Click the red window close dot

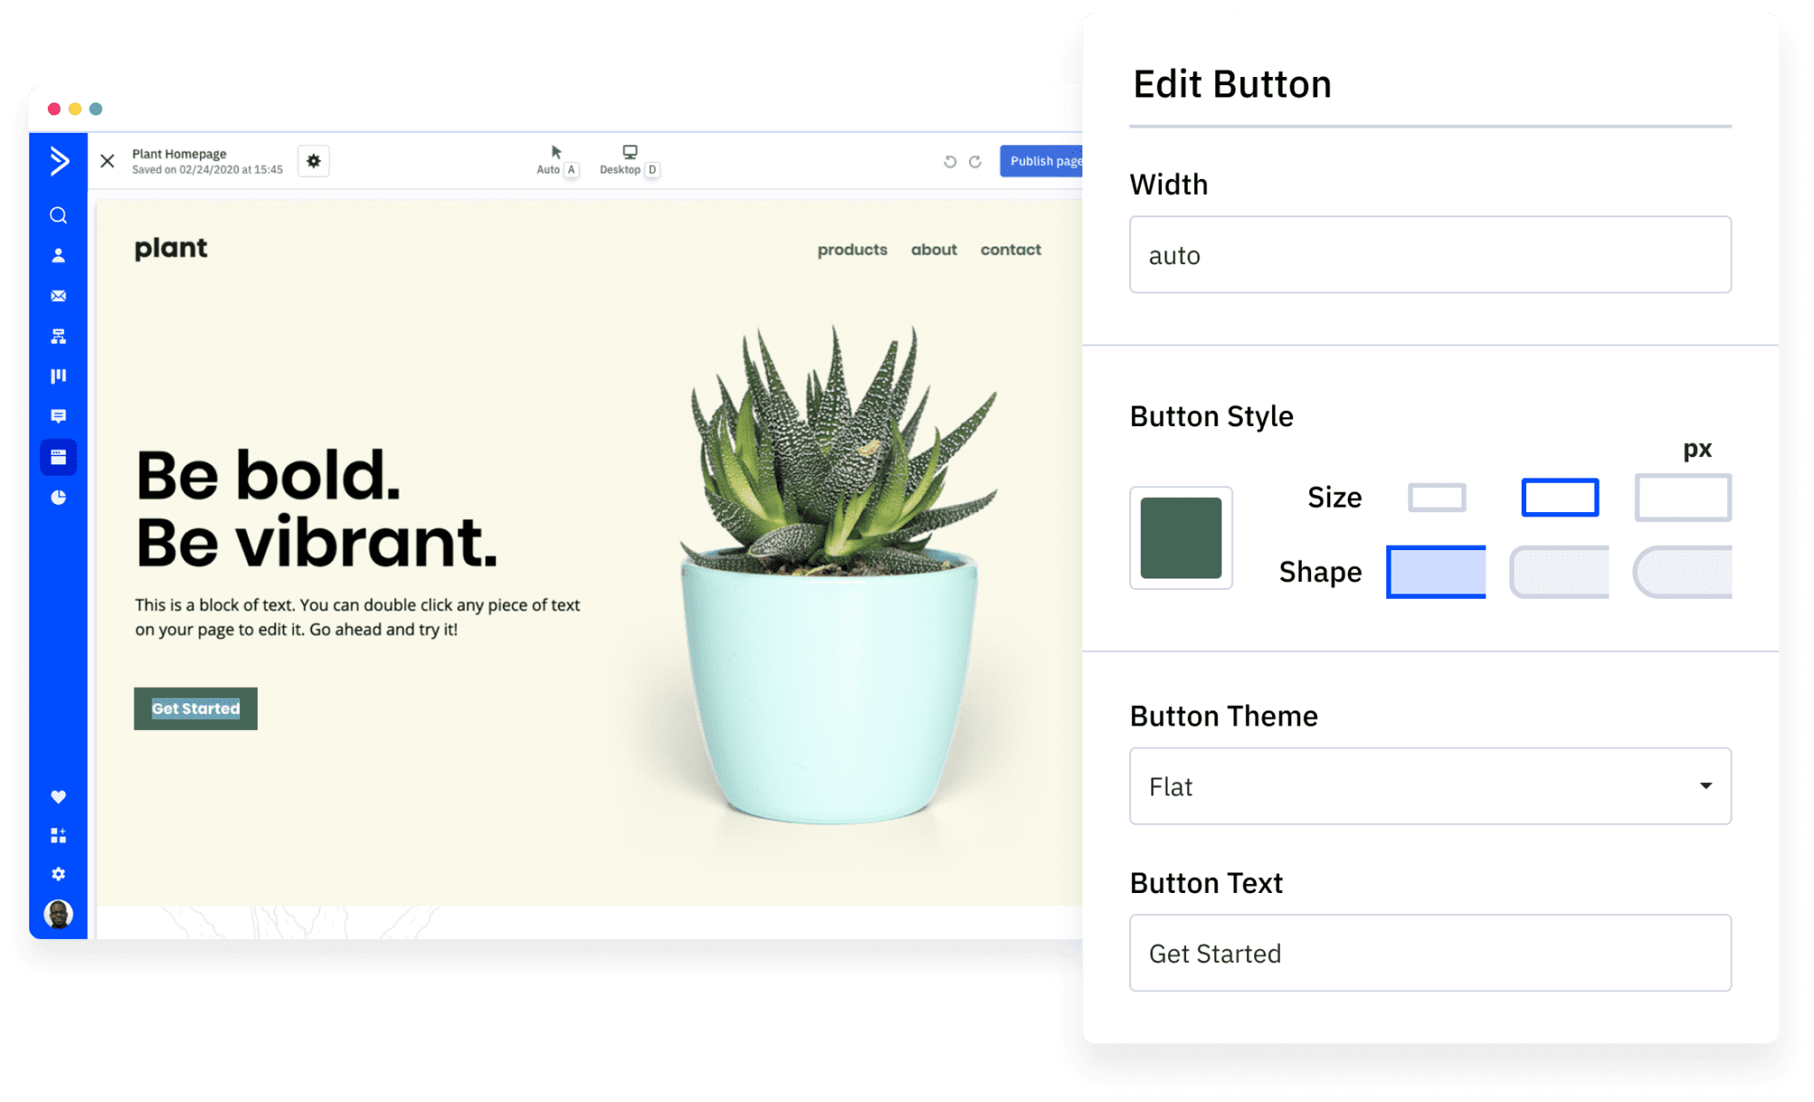pos(54,109)
